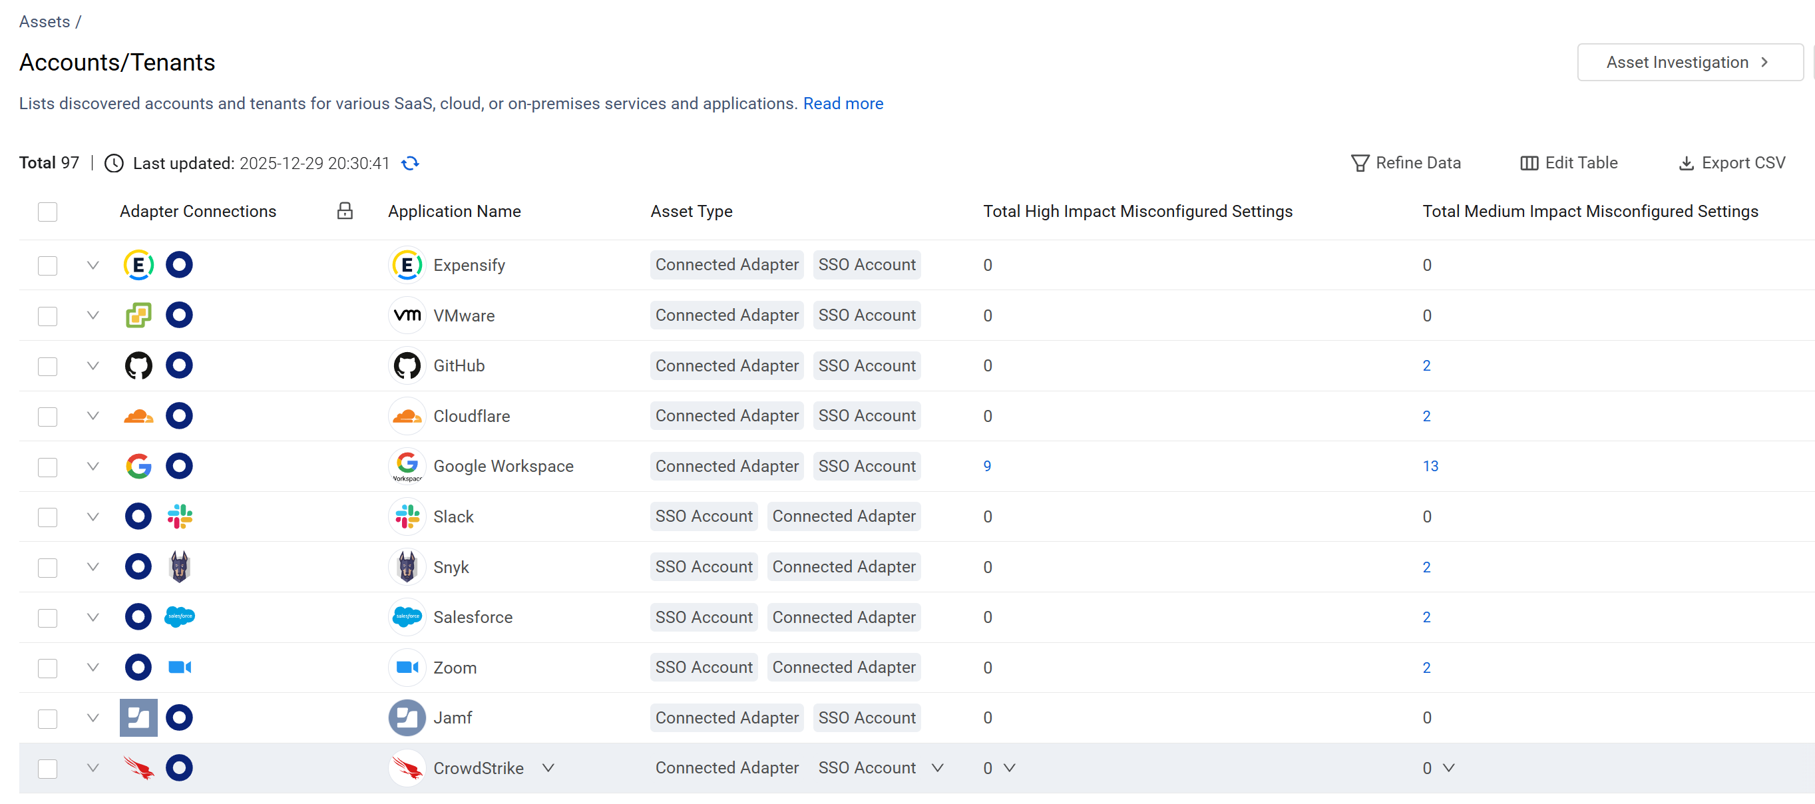Follow the Read more link
1815x804 pixels.
[x=843, y=104]
